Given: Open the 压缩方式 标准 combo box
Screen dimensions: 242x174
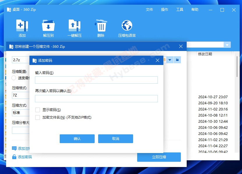Looking at the screenshot, I should (x=21, y=113).
